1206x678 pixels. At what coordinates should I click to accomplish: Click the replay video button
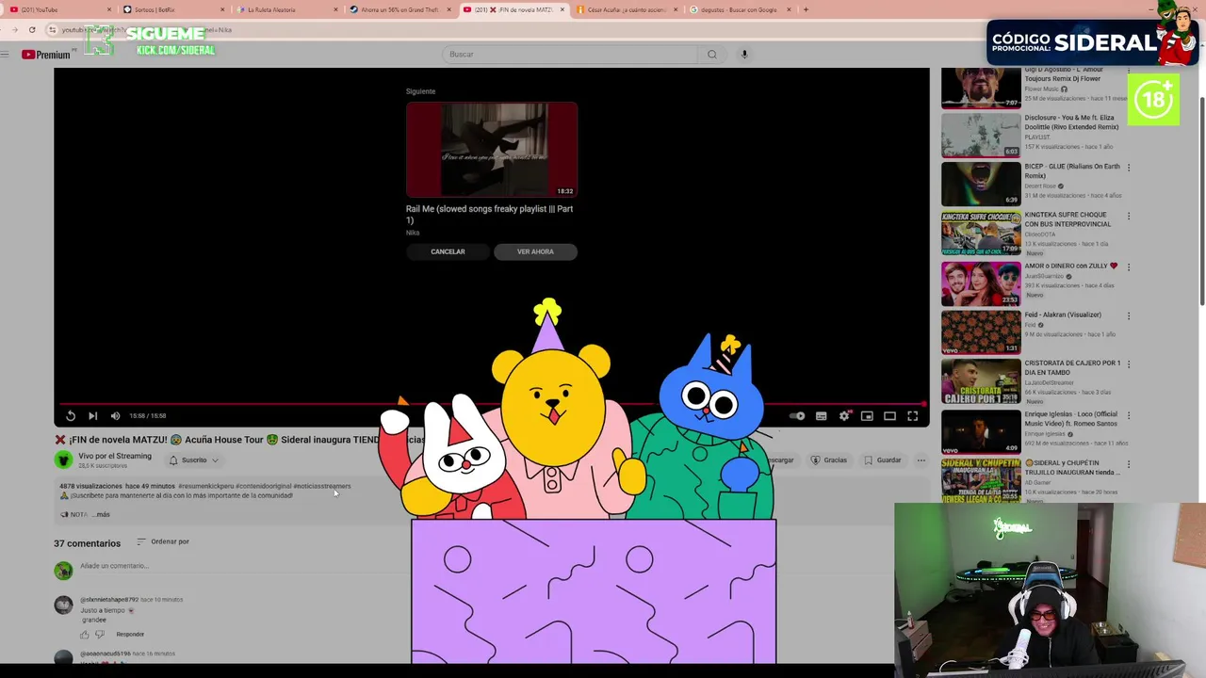click(x=71, y=415)
